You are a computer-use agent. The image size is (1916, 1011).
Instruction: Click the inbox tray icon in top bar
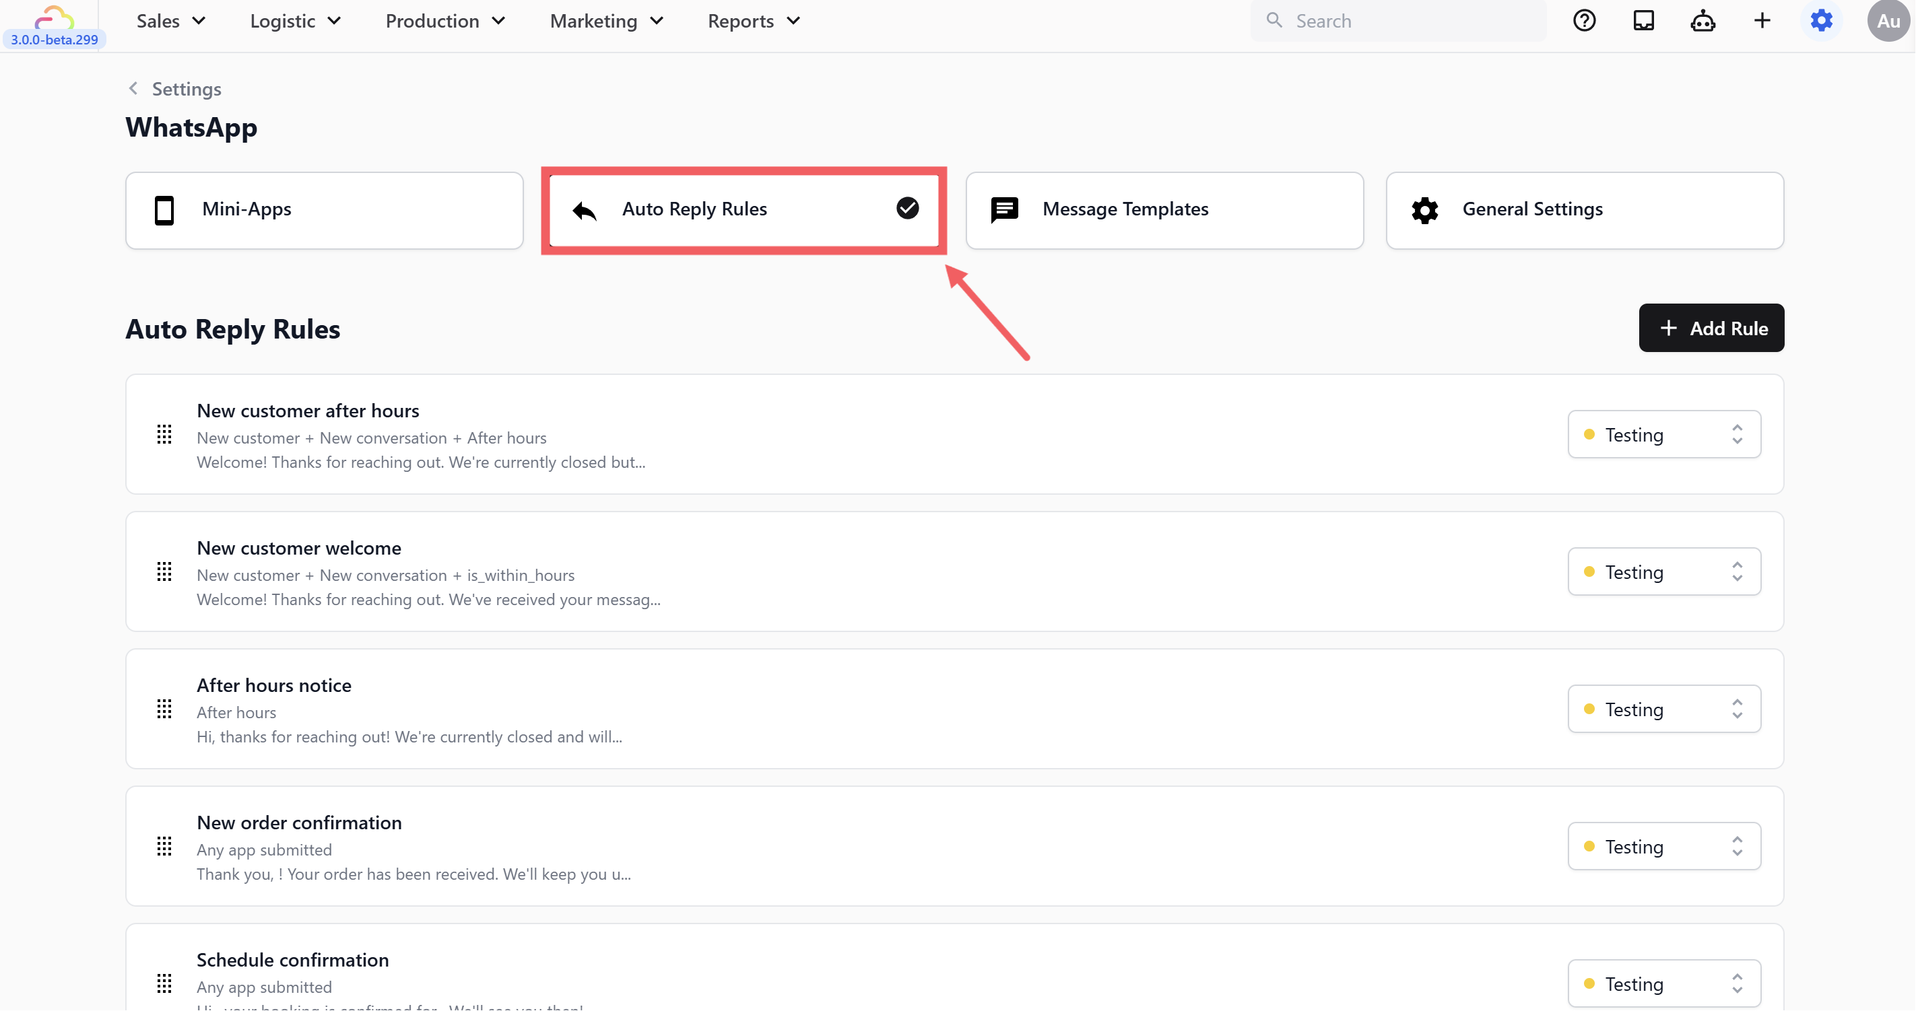1643,21
